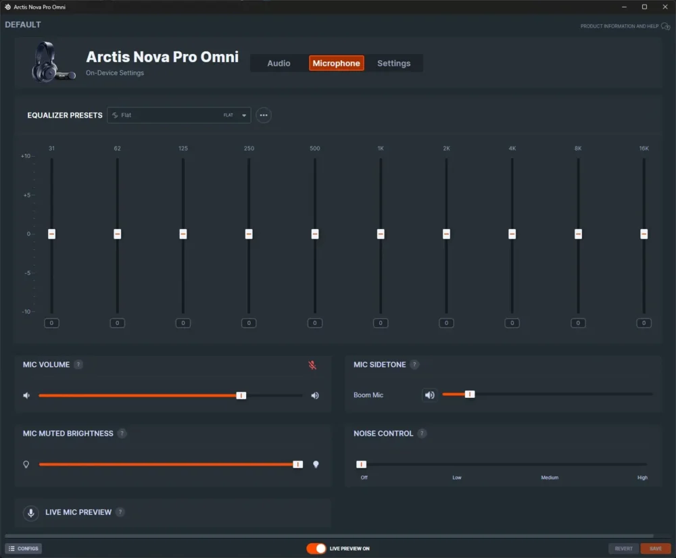Image resolution: width=676 pixels, height=558 pixels.
Task: Click the 125 Hz equalizer slider handle
Action: click(x=183, y=234)
